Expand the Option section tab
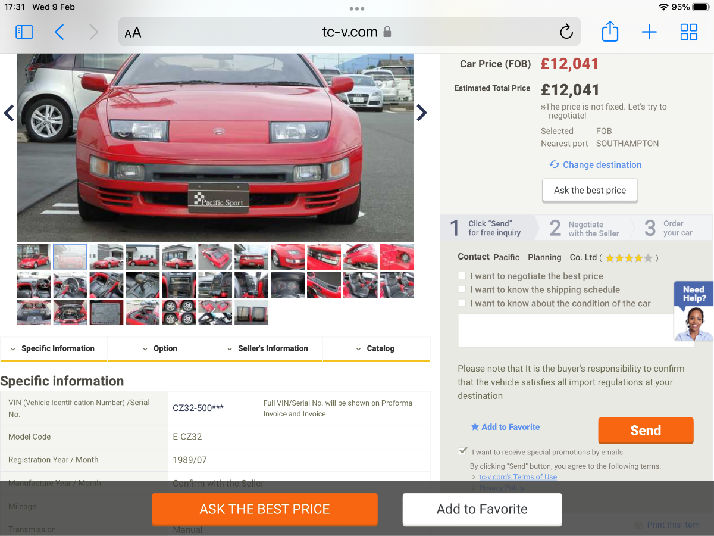 point(161,348)
